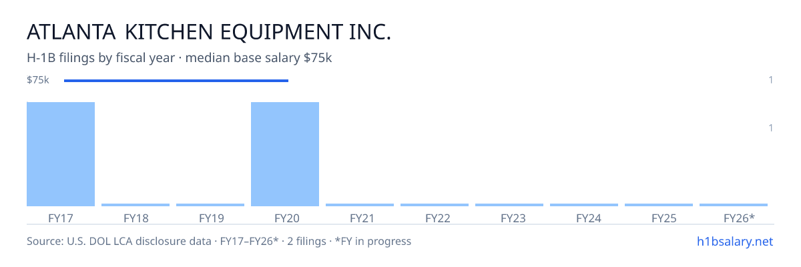
Task: Click the FY20 filings bar
Action: pos(285,154)
